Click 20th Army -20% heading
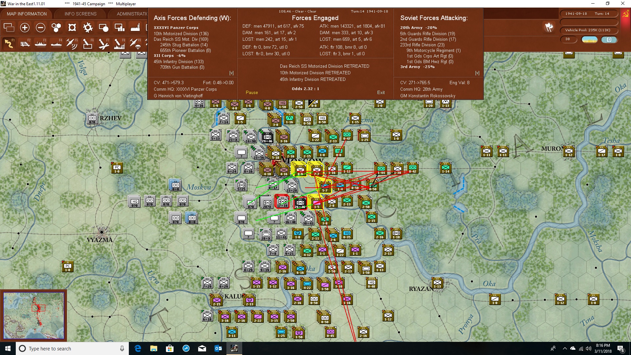The image size is (631, 355). (x=418, y=28)
